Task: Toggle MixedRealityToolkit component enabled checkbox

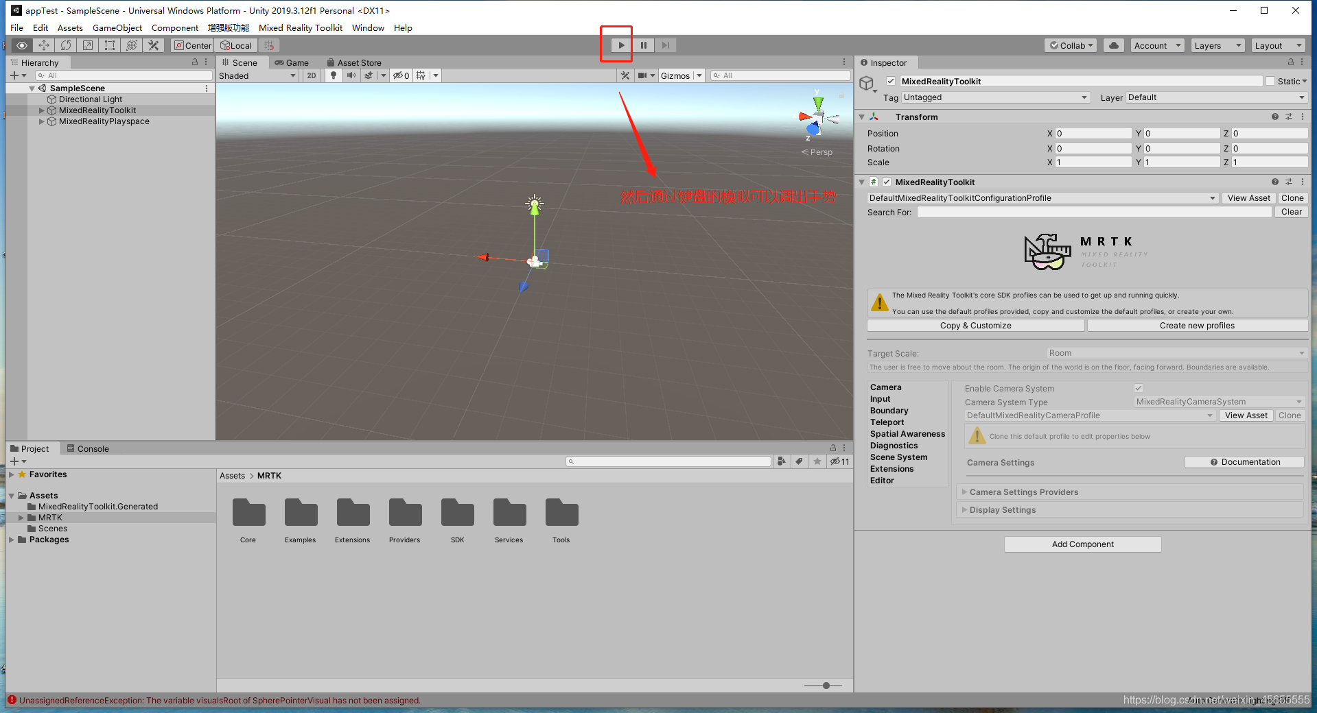Action: tap(887, 182)
